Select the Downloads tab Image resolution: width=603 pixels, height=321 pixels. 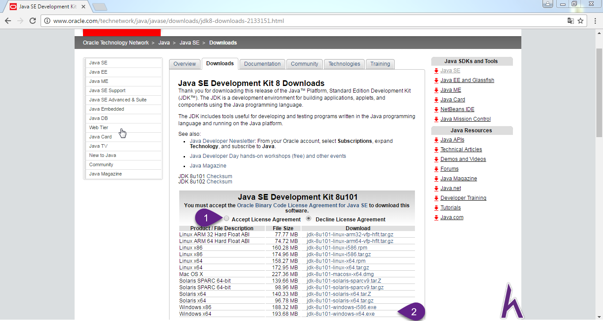pos(220,63)
